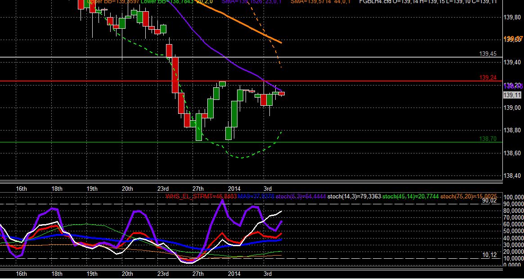Click 139,40 on the price axis
This screenshot has width=524, height=279.
(x=512, y=62)
